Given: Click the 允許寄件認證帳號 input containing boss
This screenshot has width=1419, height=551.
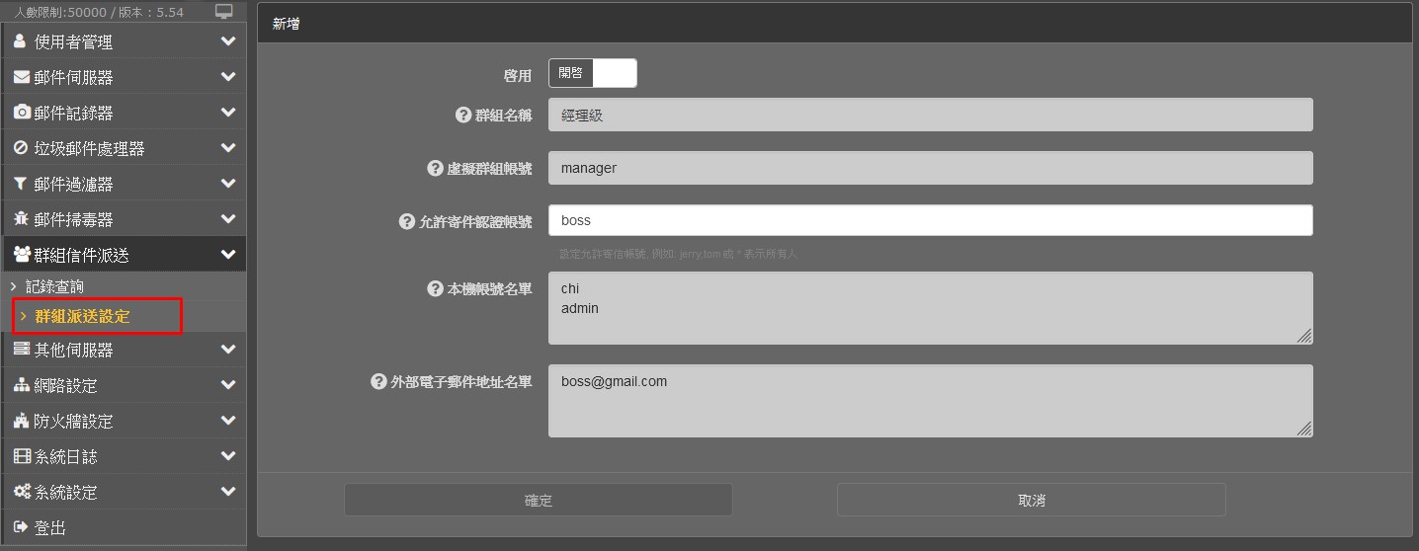Looking at the screenshot, I should 930,220.
